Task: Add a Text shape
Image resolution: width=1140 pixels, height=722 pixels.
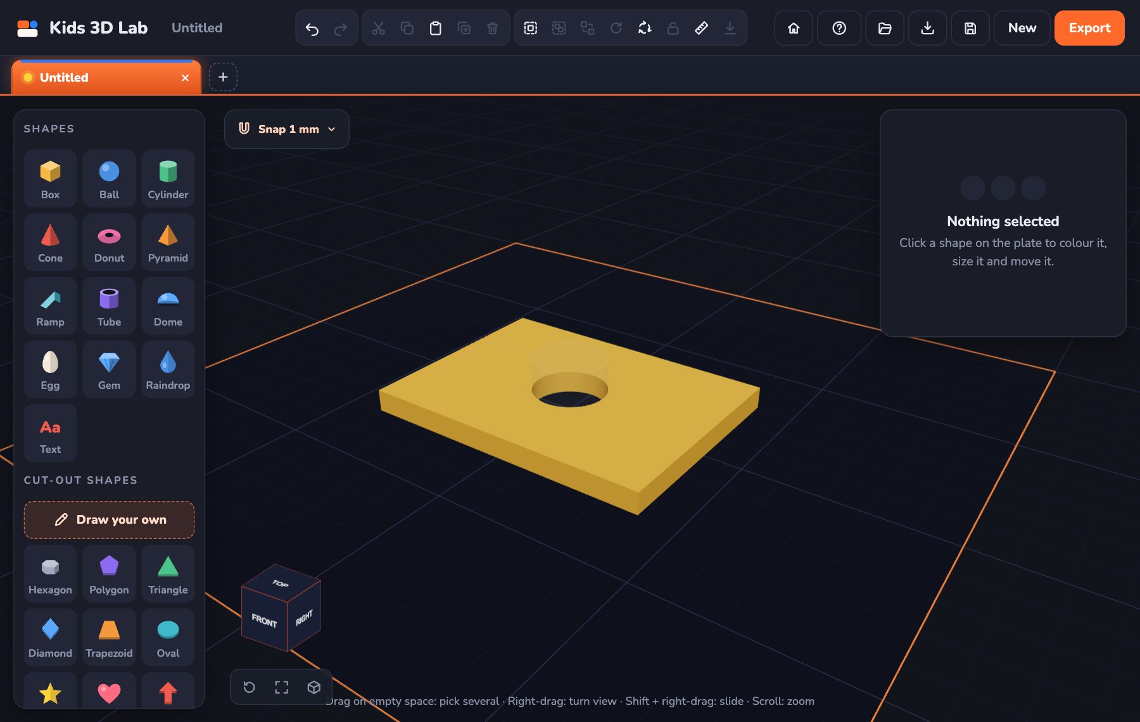Action: point(50,433)
